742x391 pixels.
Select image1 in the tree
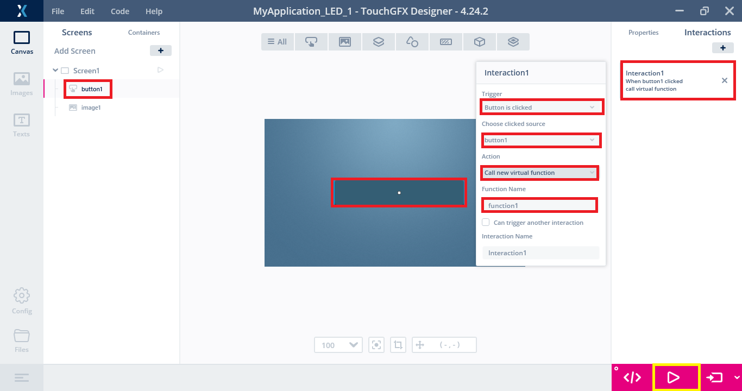(91, 108)
